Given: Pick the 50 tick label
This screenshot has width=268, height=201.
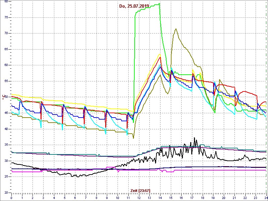Looking at the screenshot, I should (6, 97).
